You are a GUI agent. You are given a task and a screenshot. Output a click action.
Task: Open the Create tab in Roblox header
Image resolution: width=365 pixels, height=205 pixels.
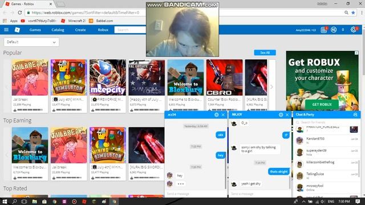tap(80, 30)
